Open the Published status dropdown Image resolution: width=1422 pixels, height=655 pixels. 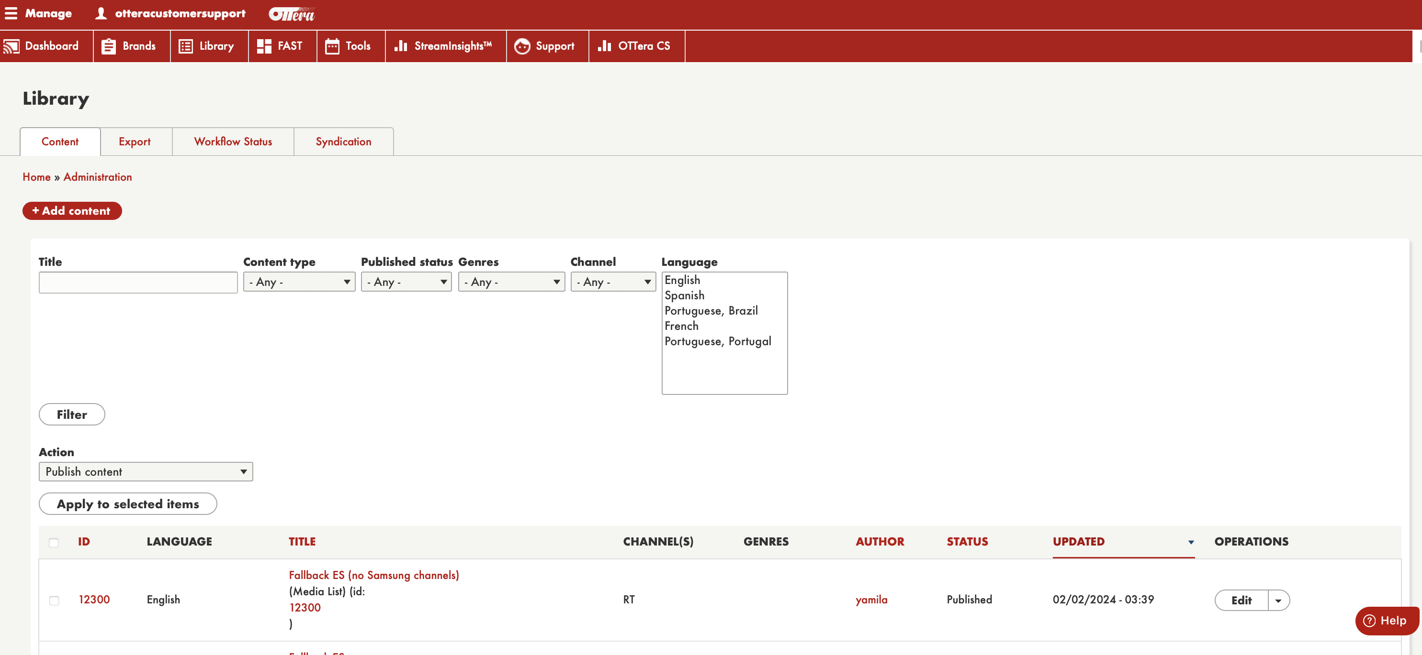tap(406, 282)
